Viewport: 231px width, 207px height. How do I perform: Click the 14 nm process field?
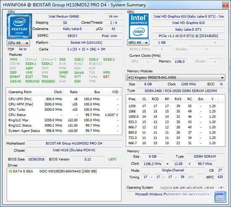tap(113, 16)
